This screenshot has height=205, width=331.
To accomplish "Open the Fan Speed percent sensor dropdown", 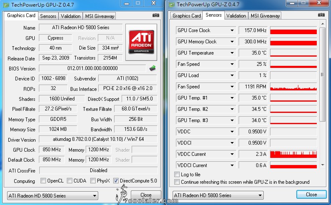I will pyautogui.click(x=232, y=64).
